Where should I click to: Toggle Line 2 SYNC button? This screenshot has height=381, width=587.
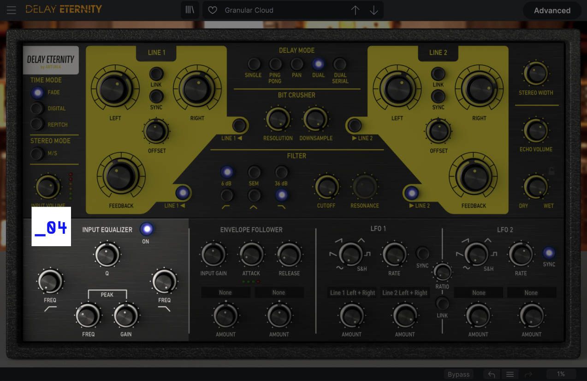(x=438, y=96)
